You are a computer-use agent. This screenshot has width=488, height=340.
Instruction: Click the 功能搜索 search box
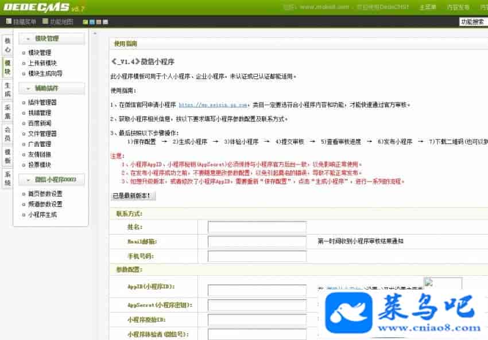474,22
